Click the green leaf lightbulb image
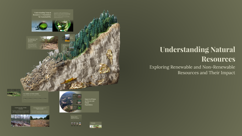 42,26
